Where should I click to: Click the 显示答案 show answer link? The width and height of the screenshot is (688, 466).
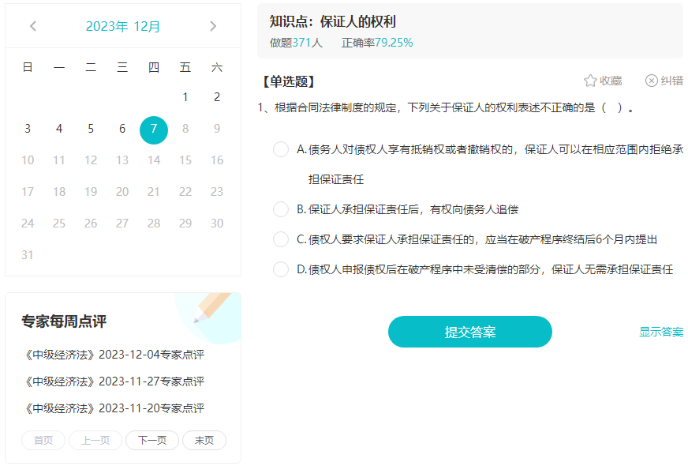coord(660,332)
